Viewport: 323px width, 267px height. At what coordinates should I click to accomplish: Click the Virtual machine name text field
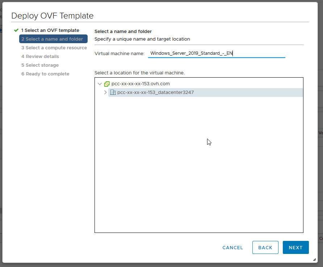coord(217,53)
